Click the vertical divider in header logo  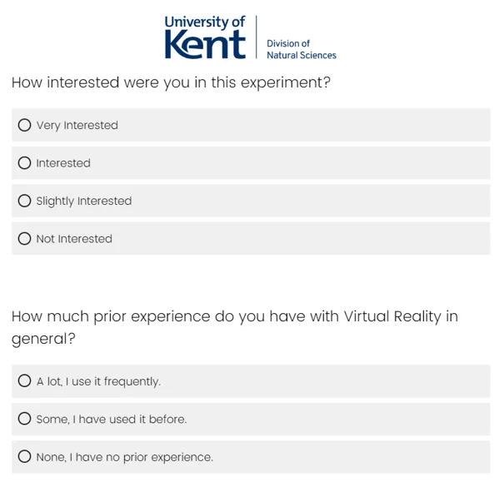(256, 37)
